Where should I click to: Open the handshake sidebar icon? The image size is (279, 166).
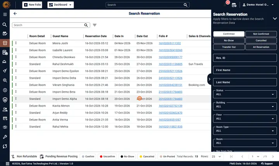[x=5, y=127]
